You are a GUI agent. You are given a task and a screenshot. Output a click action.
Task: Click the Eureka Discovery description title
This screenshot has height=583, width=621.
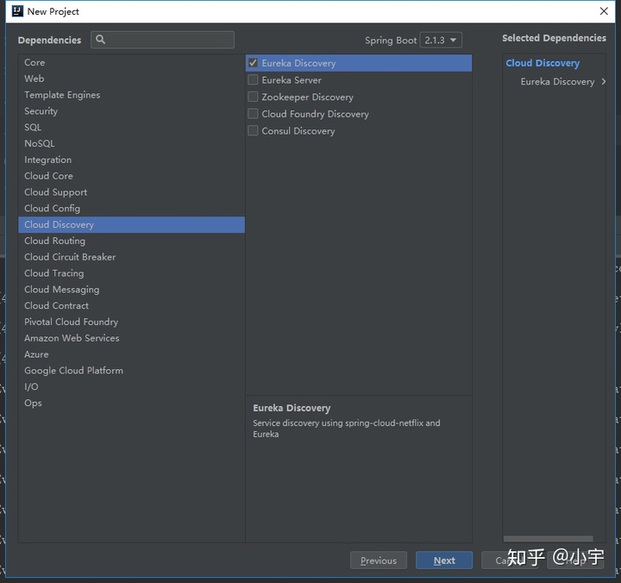click(292, 408)
